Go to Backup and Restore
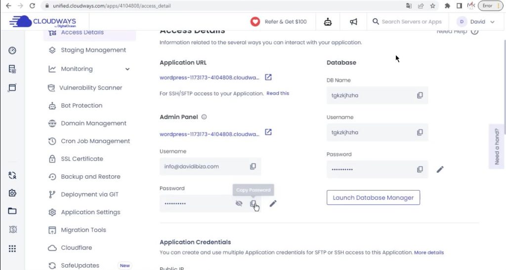The width and height of the screenshot is (506, 270). (90, 177)
